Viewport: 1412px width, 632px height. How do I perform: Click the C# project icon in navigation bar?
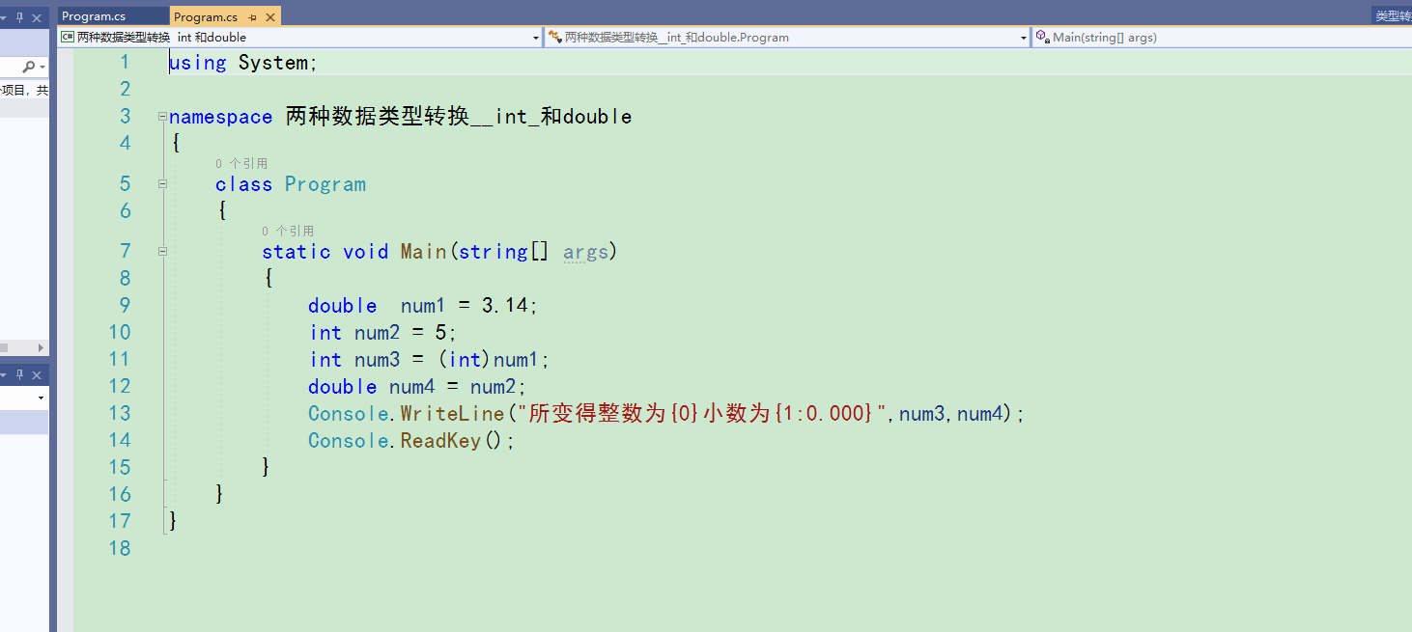(68, 38)
